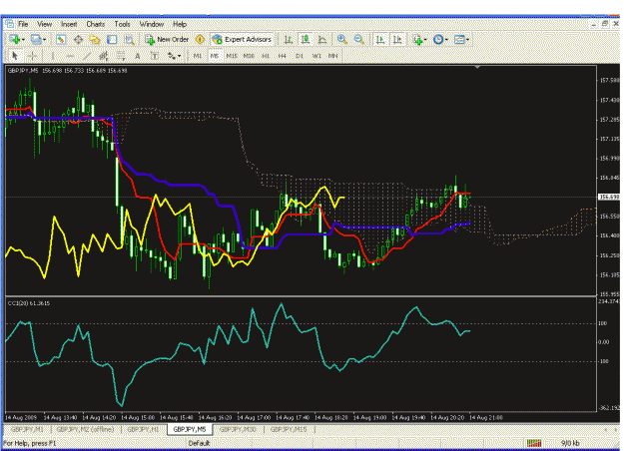Switch to the GBPJPY,H1 chart tab
This screenshot has width=624, height=451.
[143, 430]
